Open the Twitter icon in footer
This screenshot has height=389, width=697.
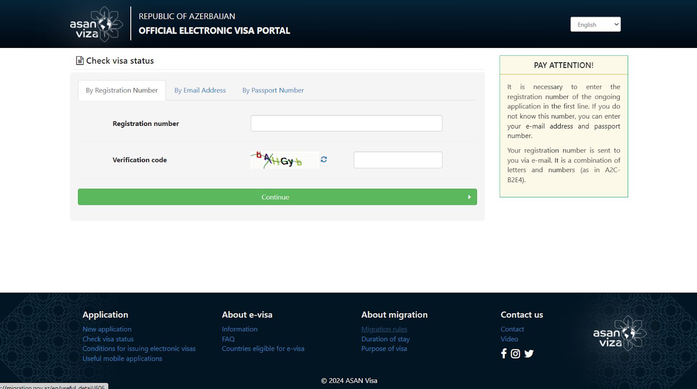[529, 354]
